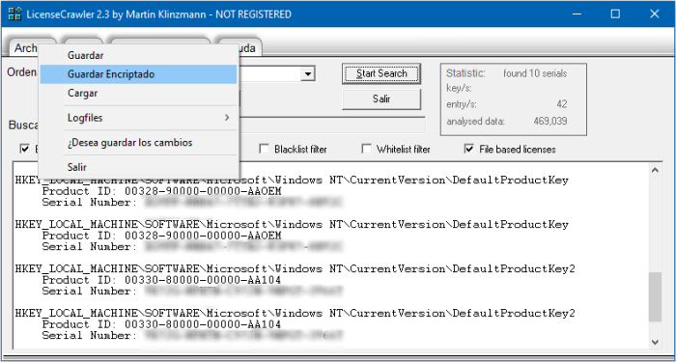Uncheck File based licenses checkbox

469,149
